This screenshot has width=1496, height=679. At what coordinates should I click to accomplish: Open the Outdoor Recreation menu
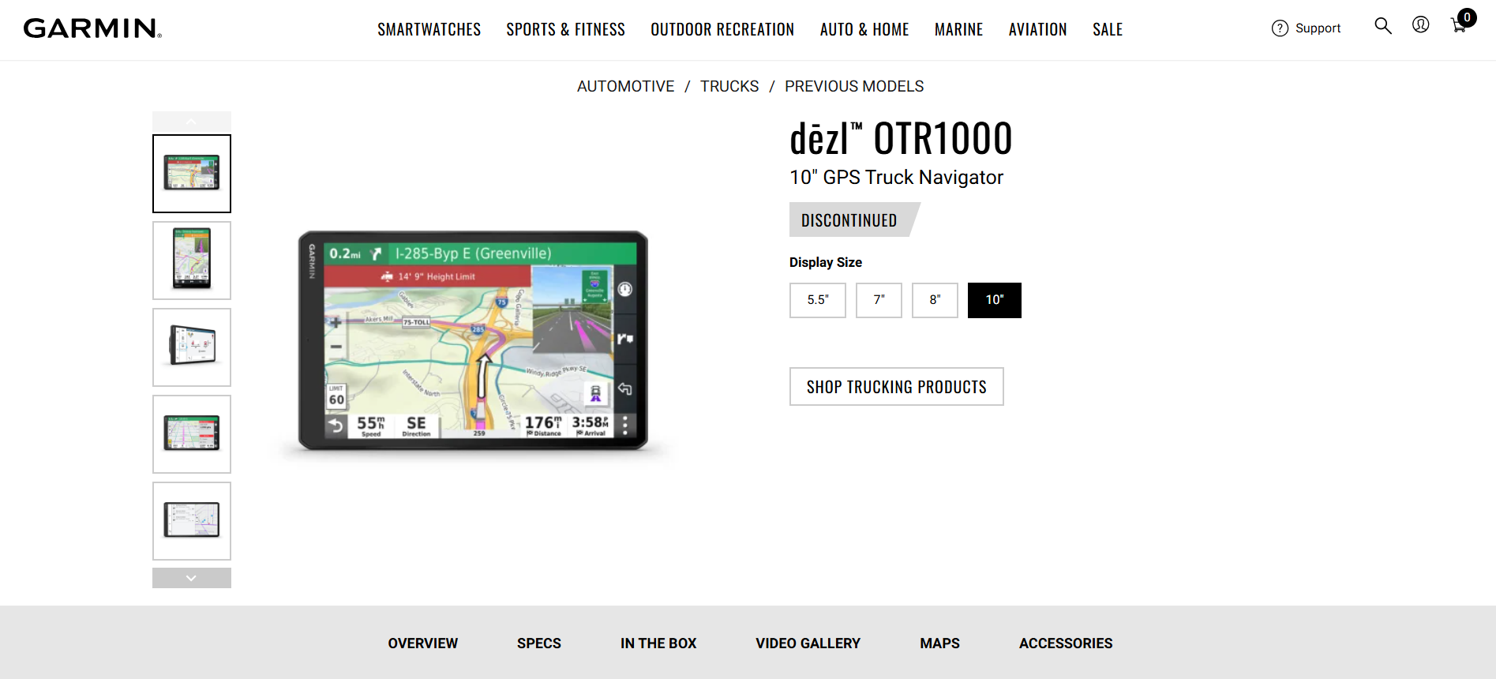722,30
